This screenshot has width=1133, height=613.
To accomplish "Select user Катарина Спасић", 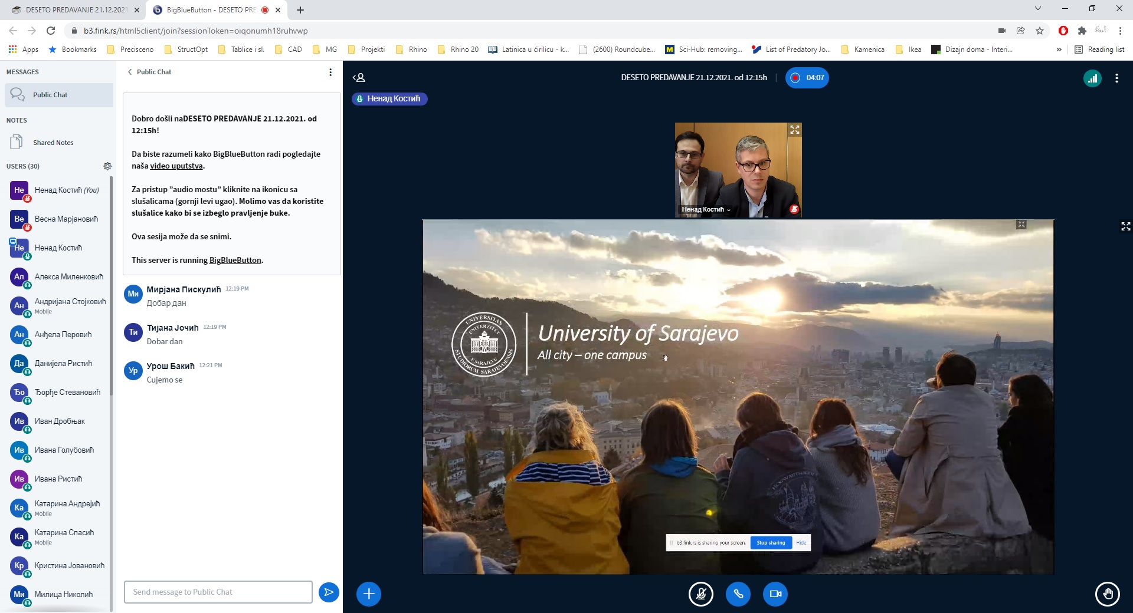I will [x=58, y=536].
